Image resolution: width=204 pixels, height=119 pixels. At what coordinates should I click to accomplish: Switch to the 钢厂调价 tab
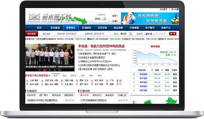point(44,95)
